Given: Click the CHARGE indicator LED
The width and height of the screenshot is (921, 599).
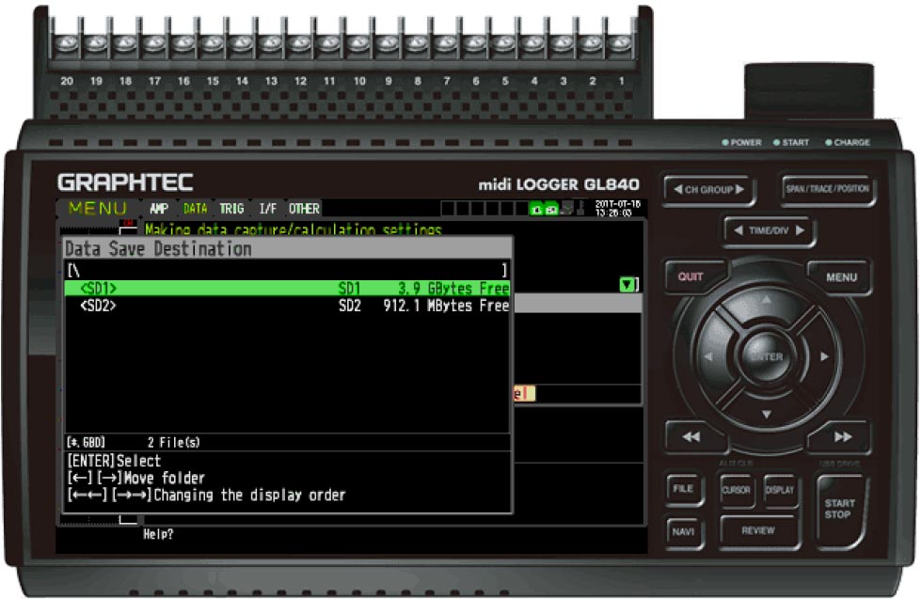Looking at the screenshot, I should tap(828, 142).
